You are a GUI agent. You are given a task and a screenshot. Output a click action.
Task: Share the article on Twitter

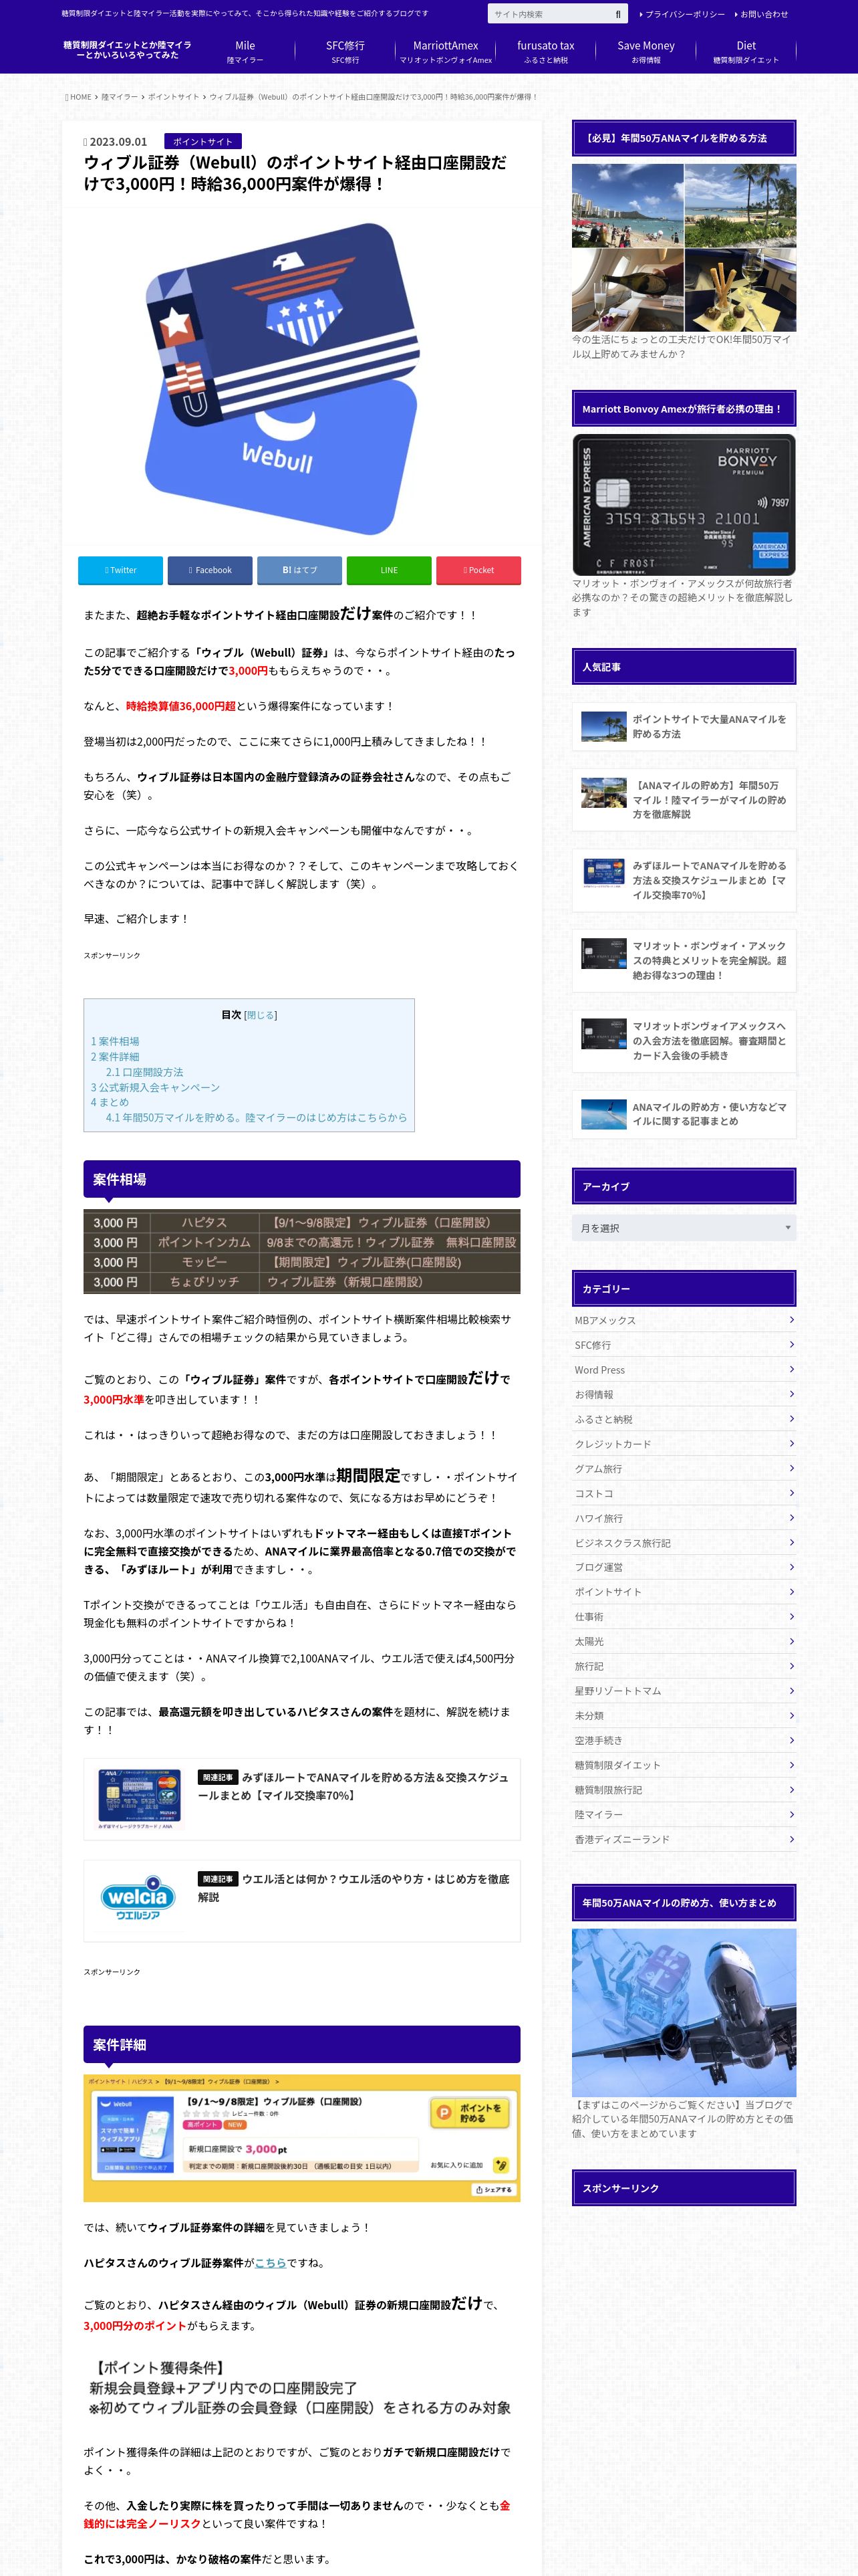tap(120, 570)
